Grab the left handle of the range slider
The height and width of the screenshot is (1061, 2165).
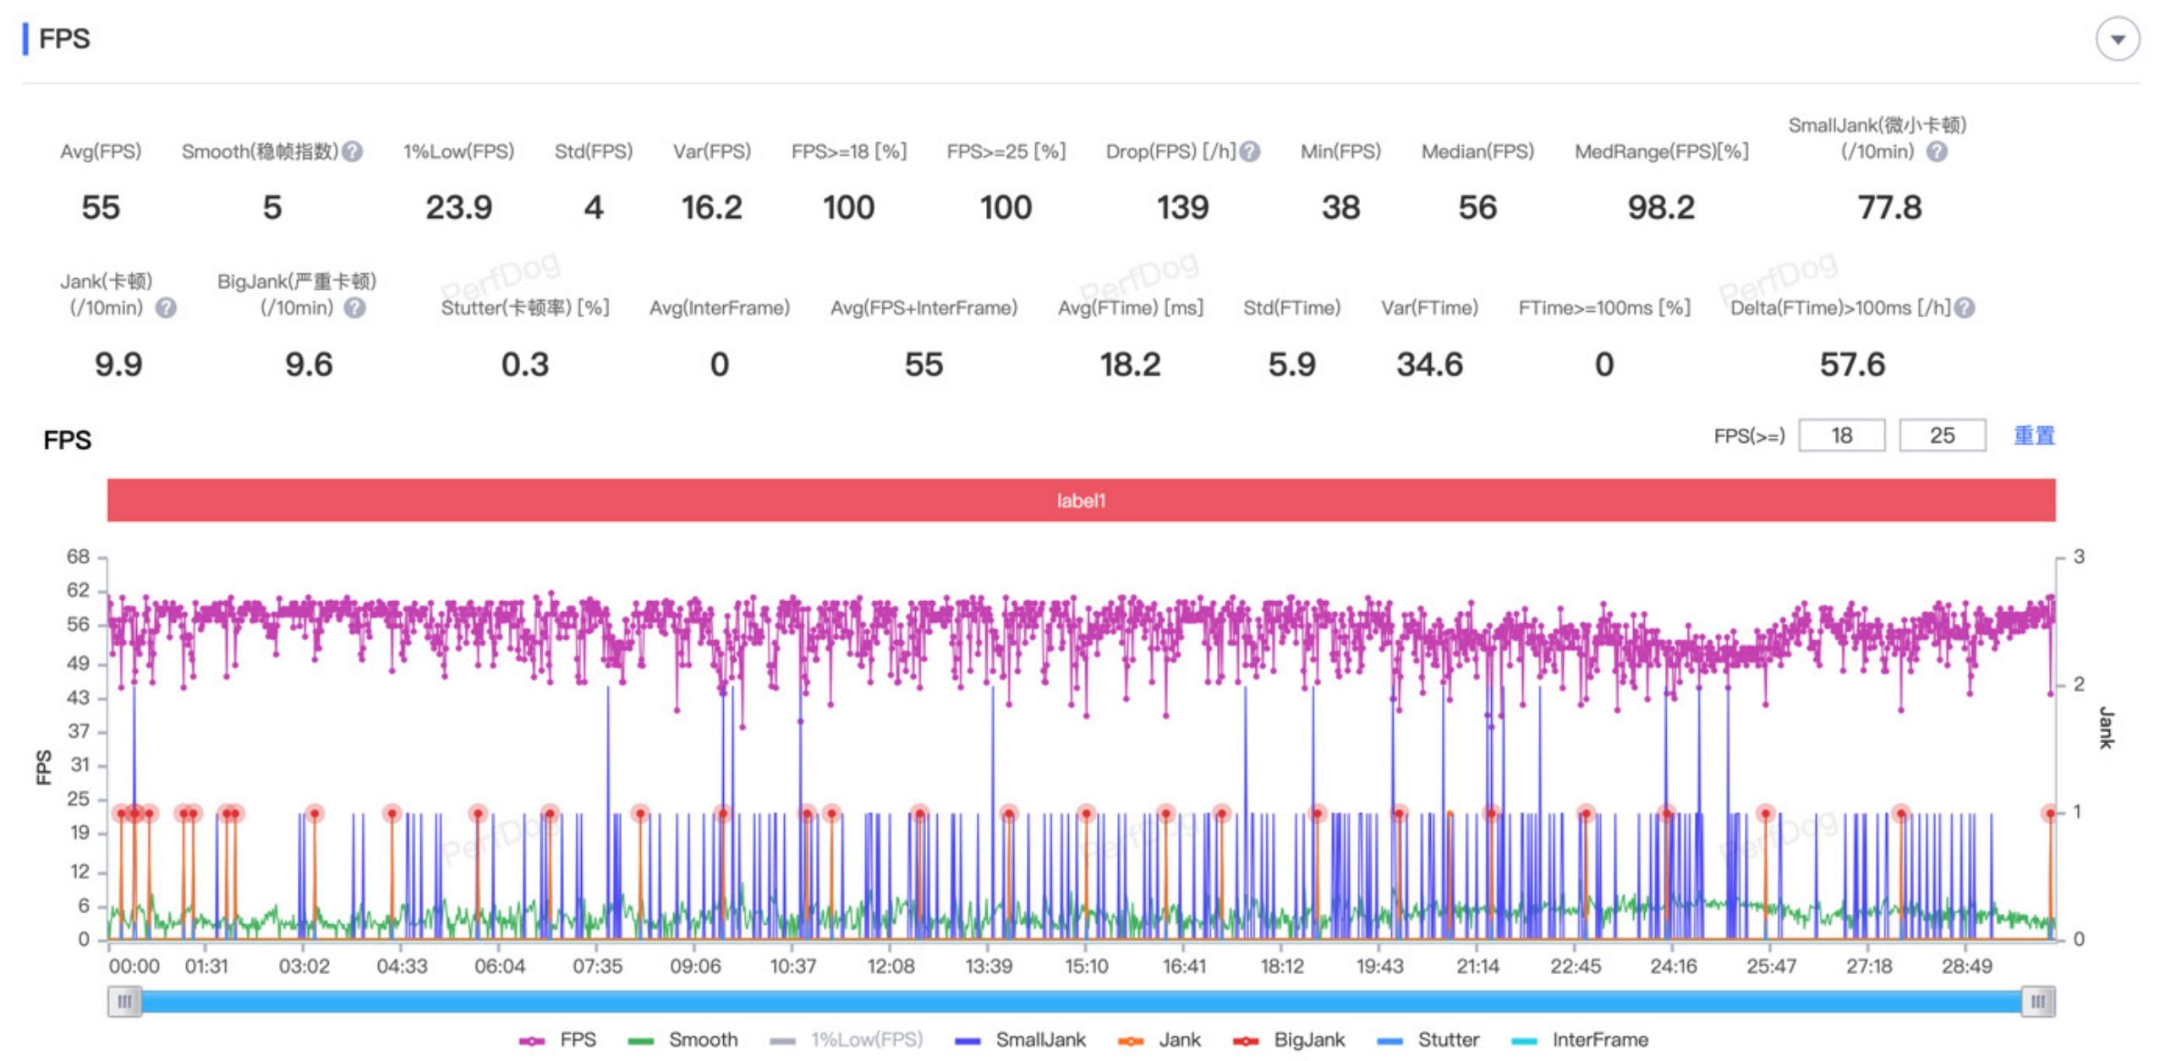point(124,1002)
